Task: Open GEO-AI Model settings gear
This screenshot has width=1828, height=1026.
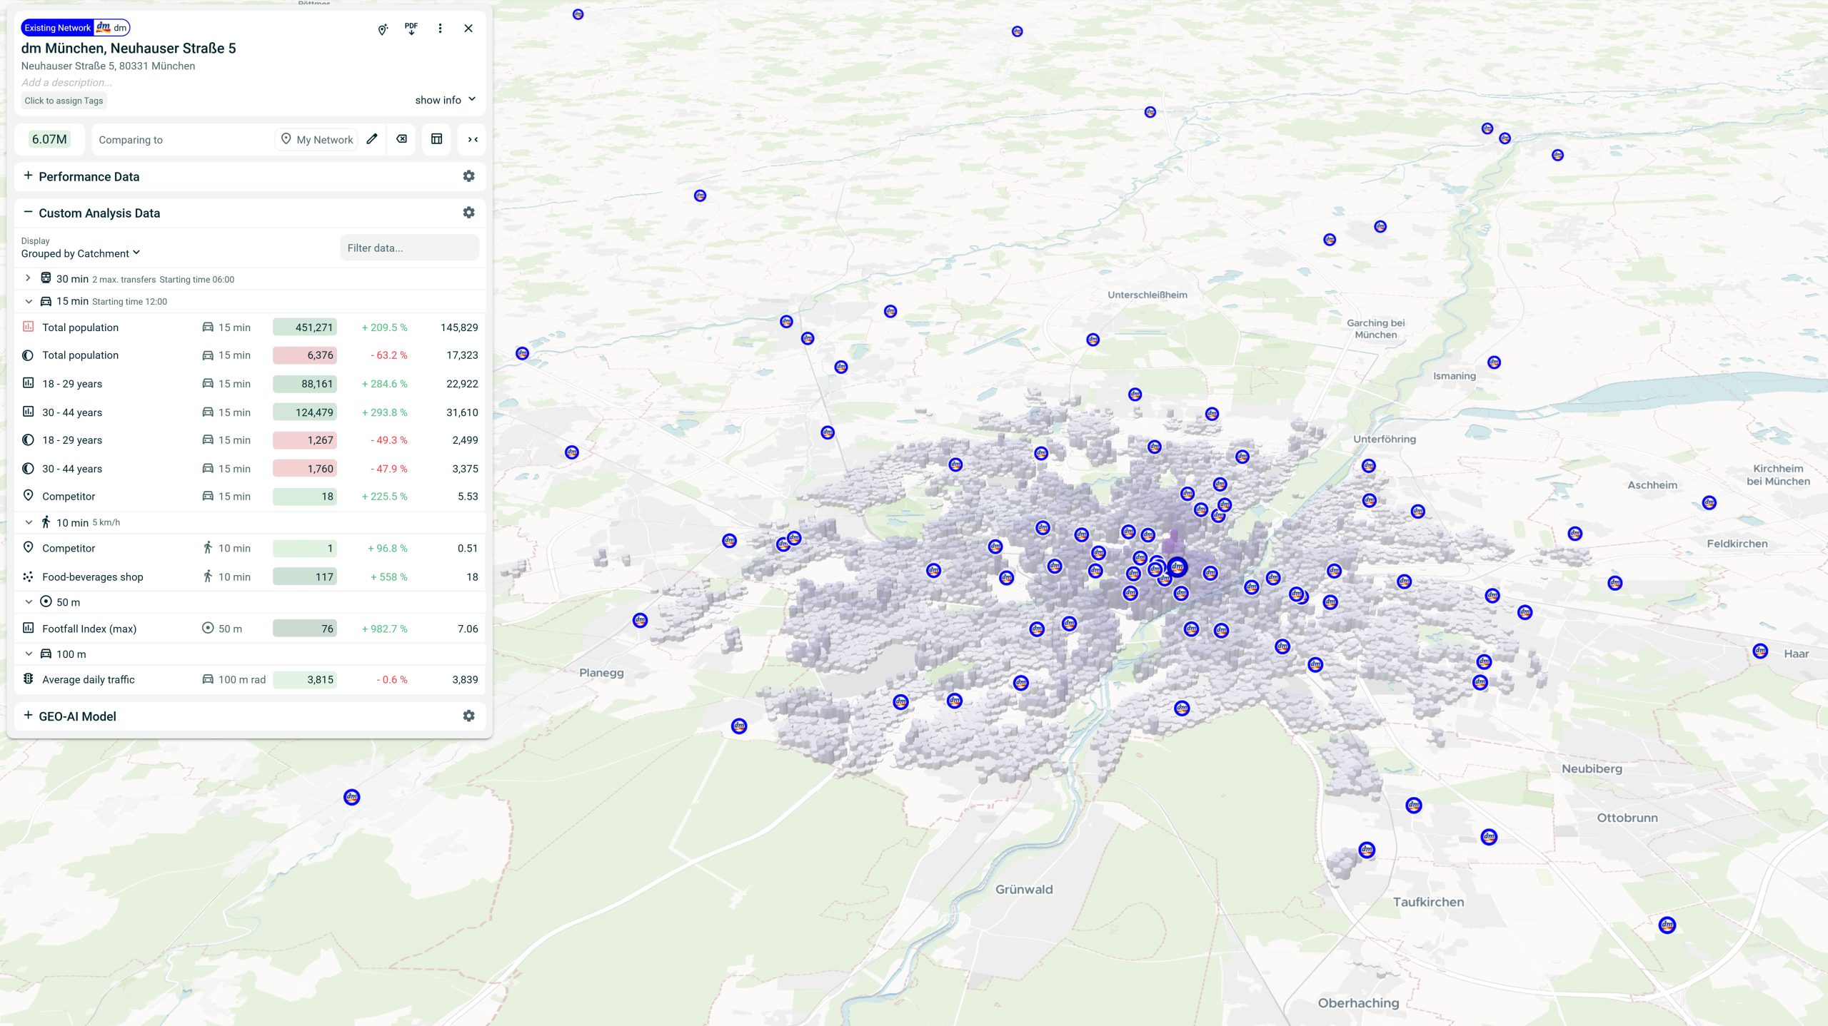Action: point(468,716)
